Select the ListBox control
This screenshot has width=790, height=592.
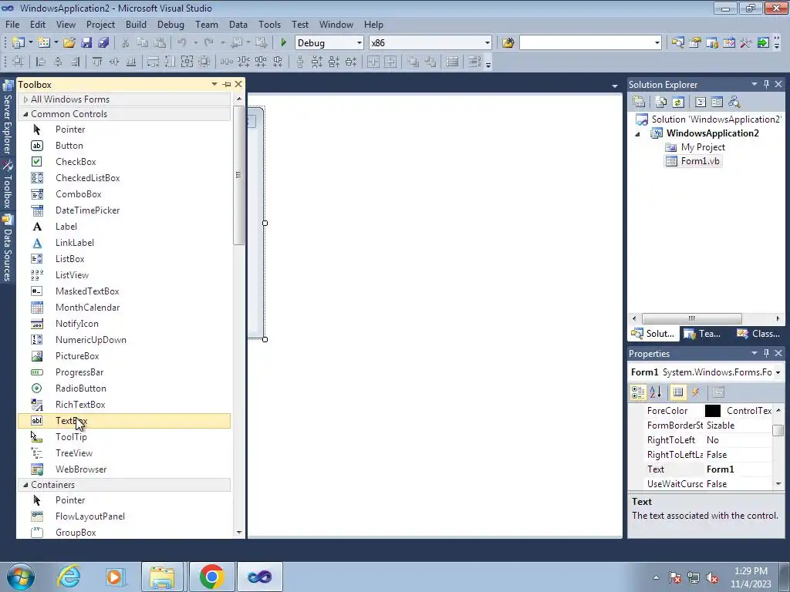coord(124,259)
